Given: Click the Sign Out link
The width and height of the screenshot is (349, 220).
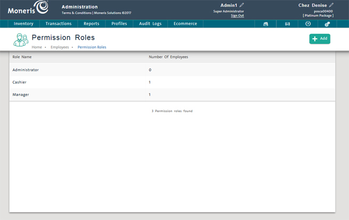Looking at the screenshot, I should click(x=237, y=15).
